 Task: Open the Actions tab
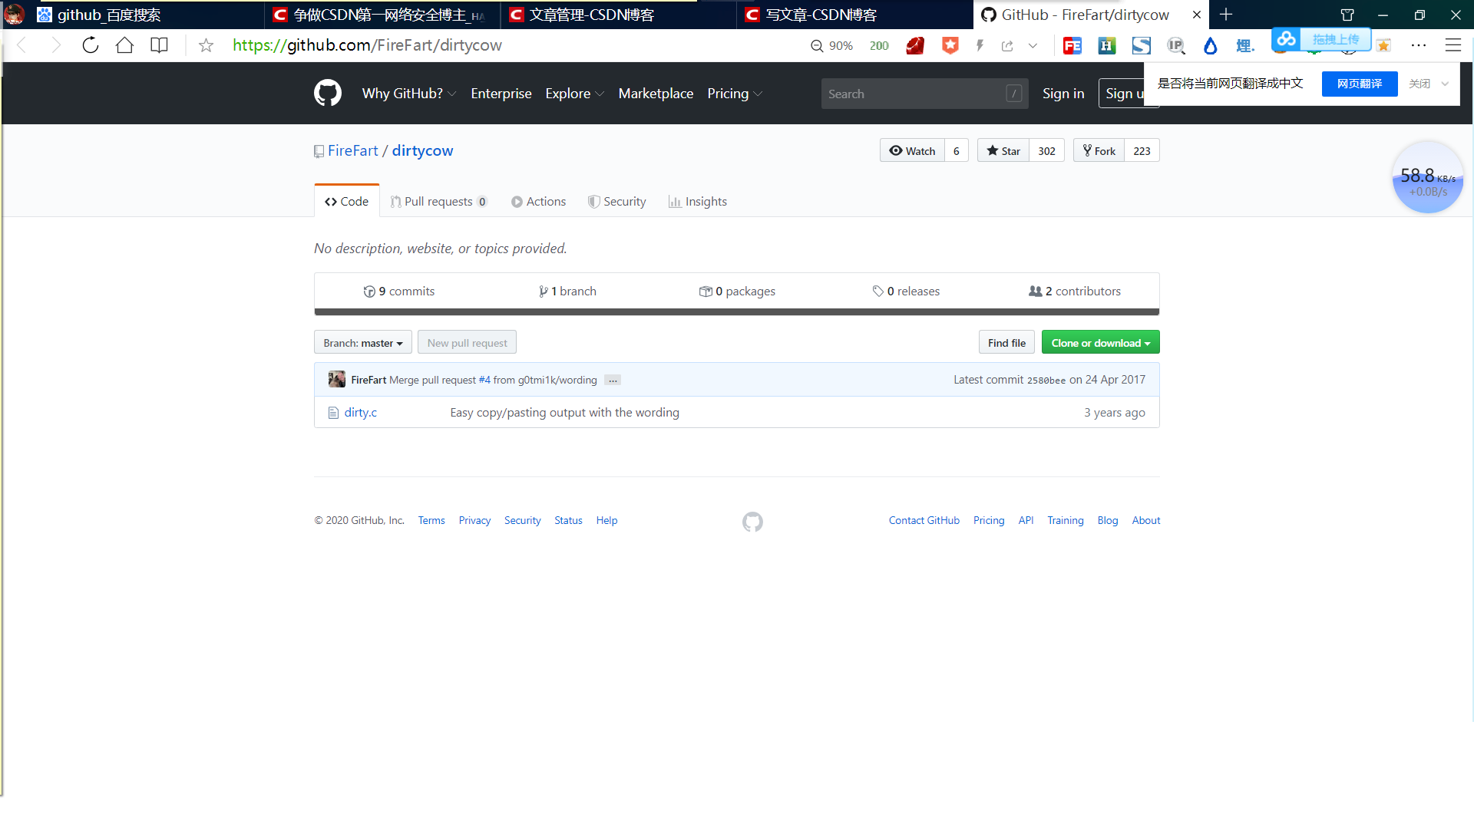(x=539, y=201)
